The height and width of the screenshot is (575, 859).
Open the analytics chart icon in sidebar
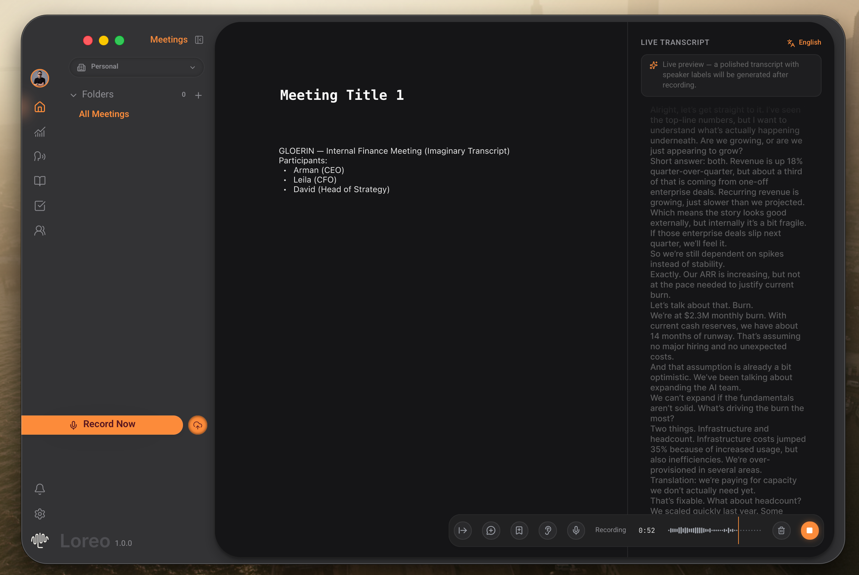[x=39, y=132]
